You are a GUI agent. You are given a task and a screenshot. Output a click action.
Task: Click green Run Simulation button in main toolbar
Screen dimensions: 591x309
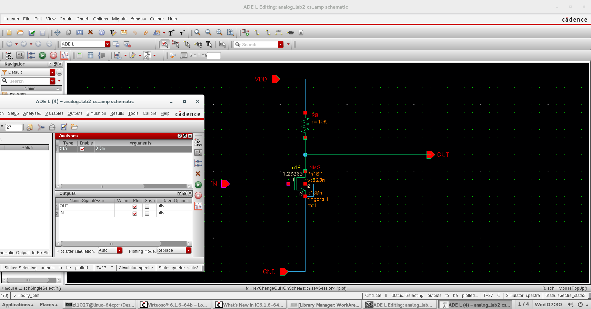coord(42,55)
